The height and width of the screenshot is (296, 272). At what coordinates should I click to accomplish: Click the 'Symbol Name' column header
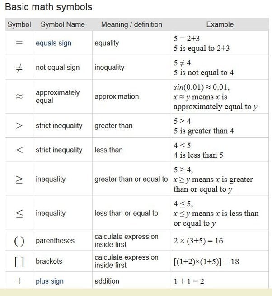(63, 24)
